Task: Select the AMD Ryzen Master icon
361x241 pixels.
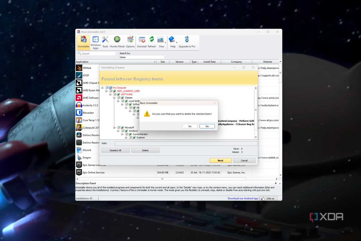Action: (79, 90)
